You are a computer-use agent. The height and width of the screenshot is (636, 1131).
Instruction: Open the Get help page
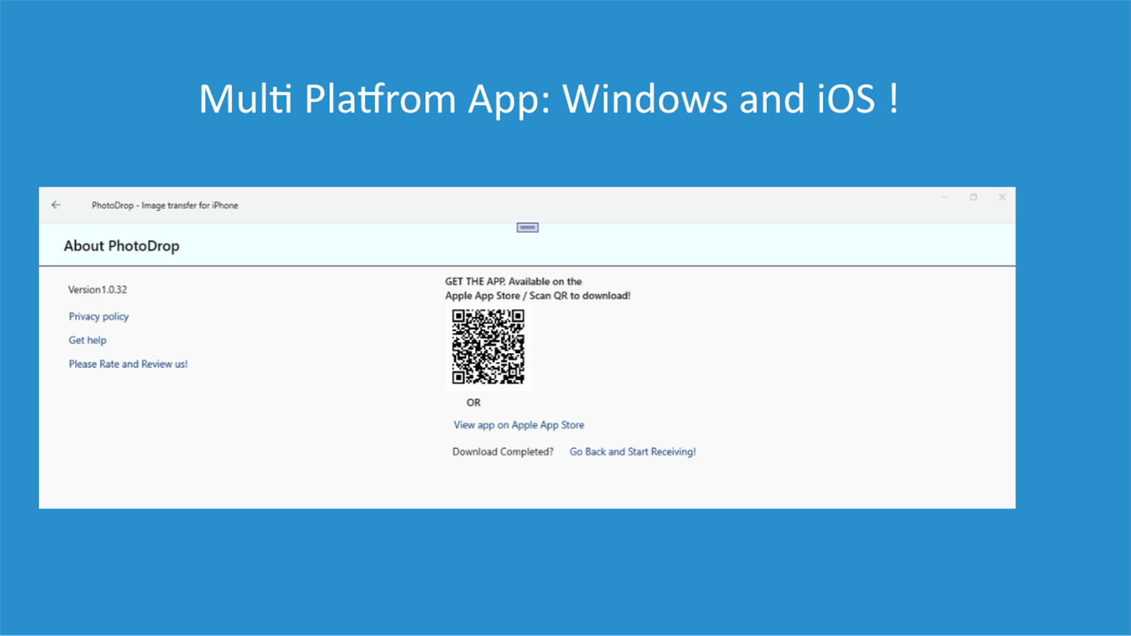87,340
